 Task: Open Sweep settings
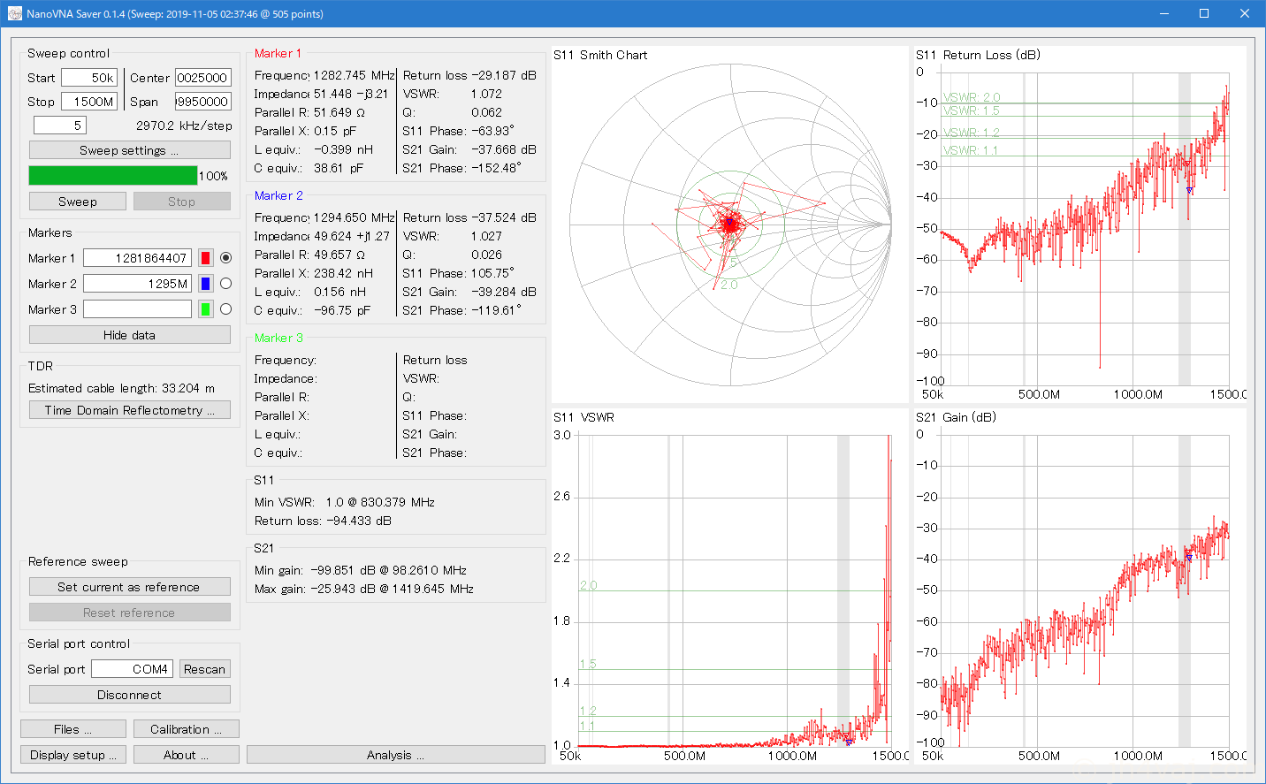pos(129,150)
